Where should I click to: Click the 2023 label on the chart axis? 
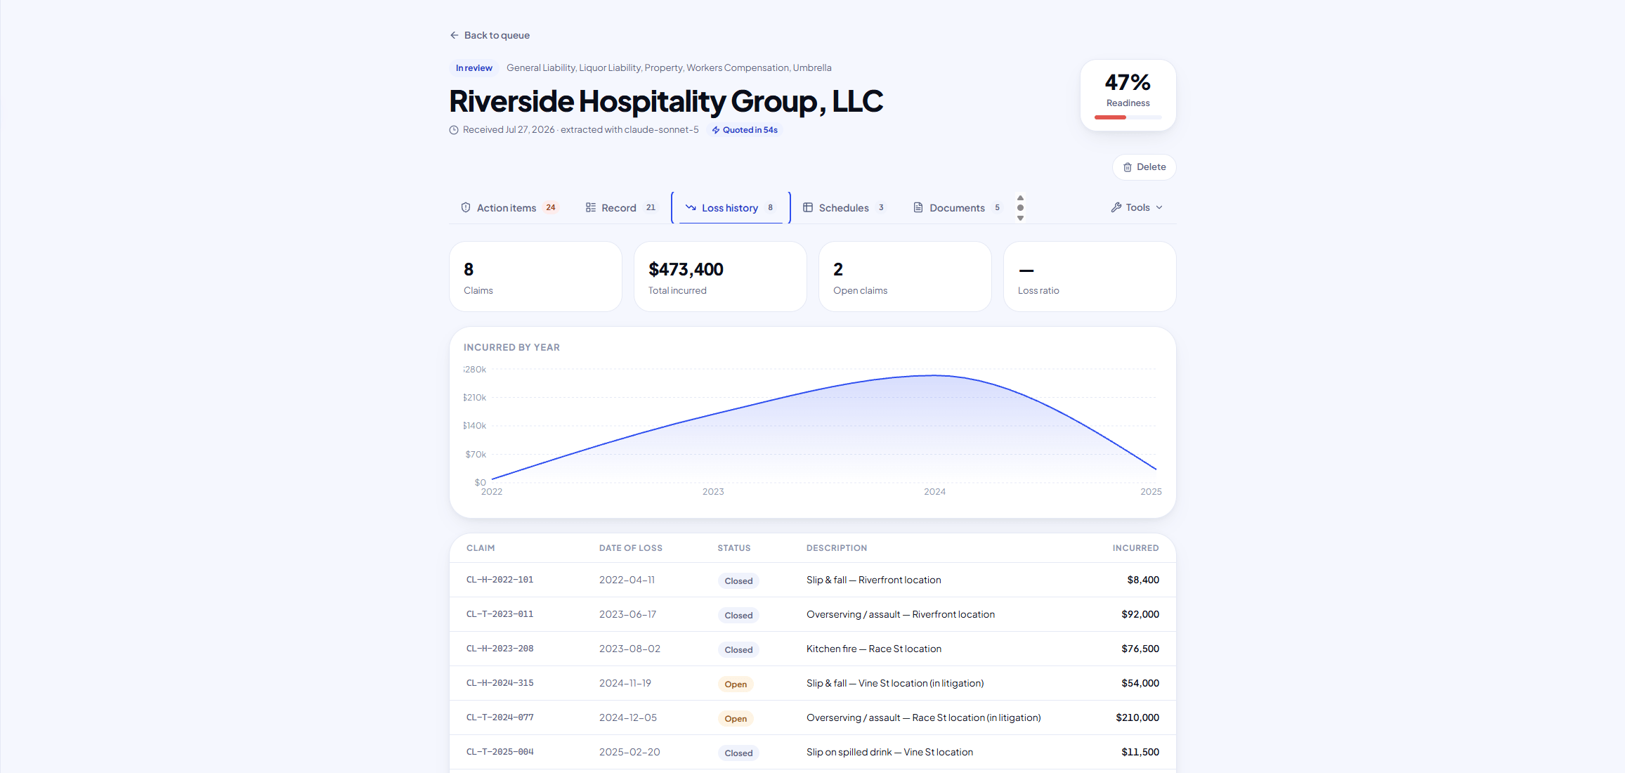click(x=713, y=492)
